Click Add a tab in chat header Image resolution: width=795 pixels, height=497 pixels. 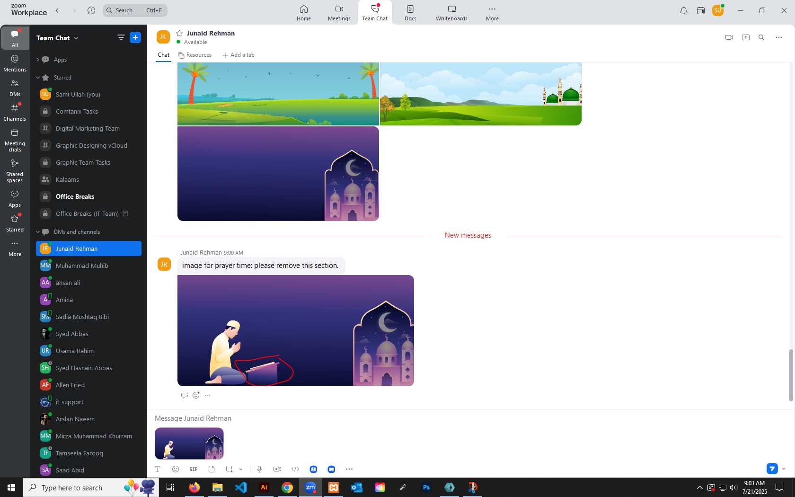tap(238, 55)
